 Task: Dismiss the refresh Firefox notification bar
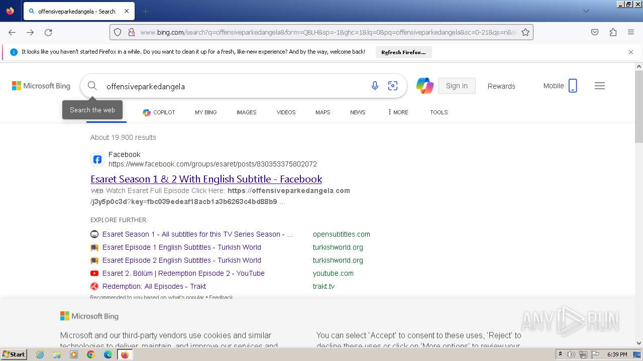click(x=631, y=52)
